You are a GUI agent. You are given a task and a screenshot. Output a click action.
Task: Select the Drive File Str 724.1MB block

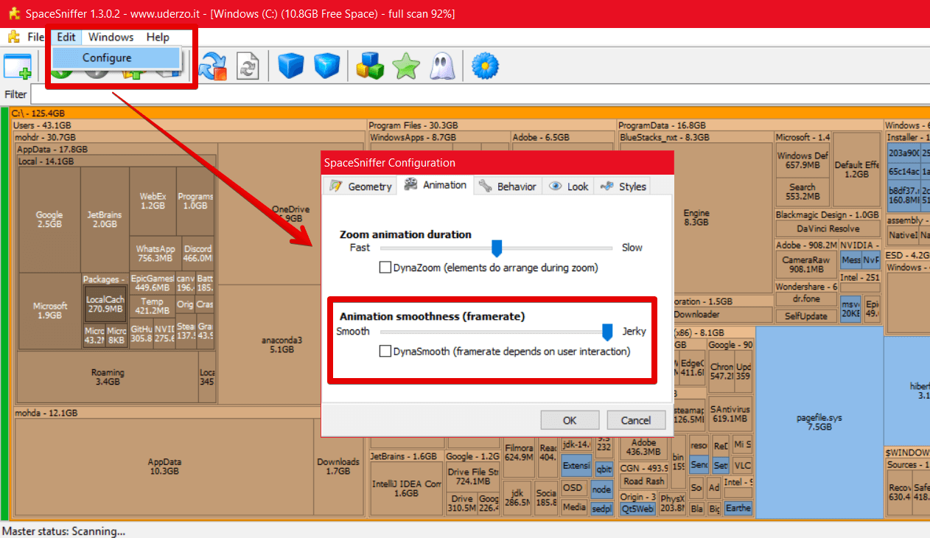(473, 477)
